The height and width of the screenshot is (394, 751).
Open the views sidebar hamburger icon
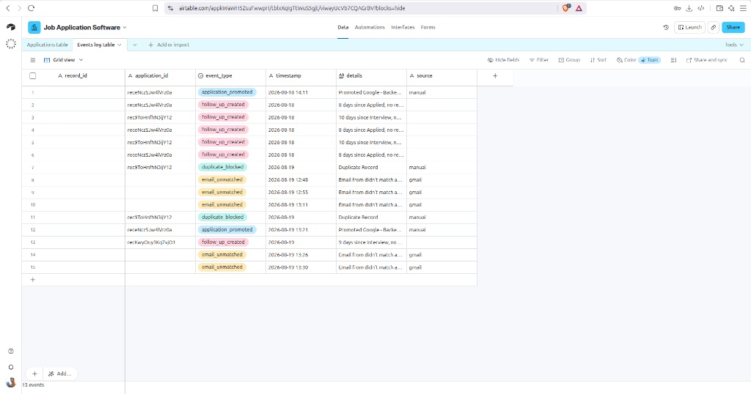[x=32, y=60]
